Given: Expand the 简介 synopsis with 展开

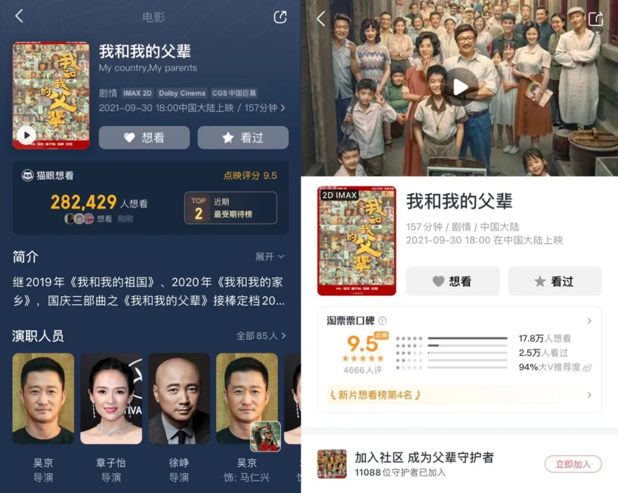Looking at the screenshot, I should click(x=270, y=257).
